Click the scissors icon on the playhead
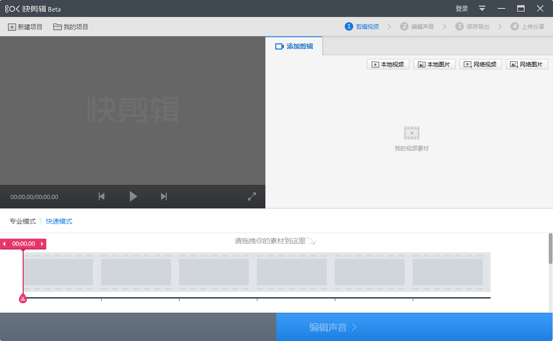Screen dimensions: 553x341 pyautogui.click(x=23, y=298)
